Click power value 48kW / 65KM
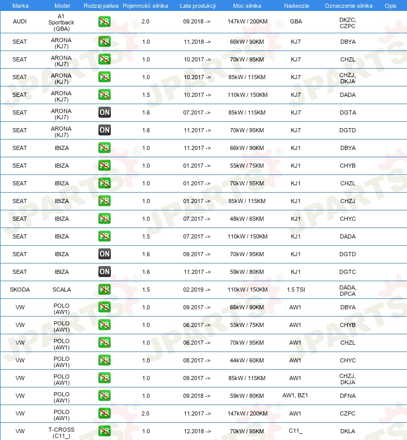 (247, 219)
